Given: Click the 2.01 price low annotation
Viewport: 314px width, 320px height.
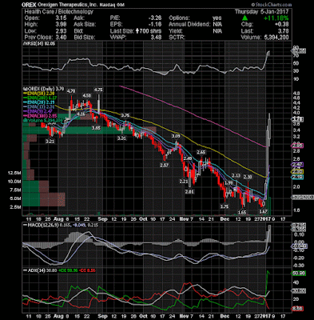Looking at the screenshot, I should [x=190, y=191].
